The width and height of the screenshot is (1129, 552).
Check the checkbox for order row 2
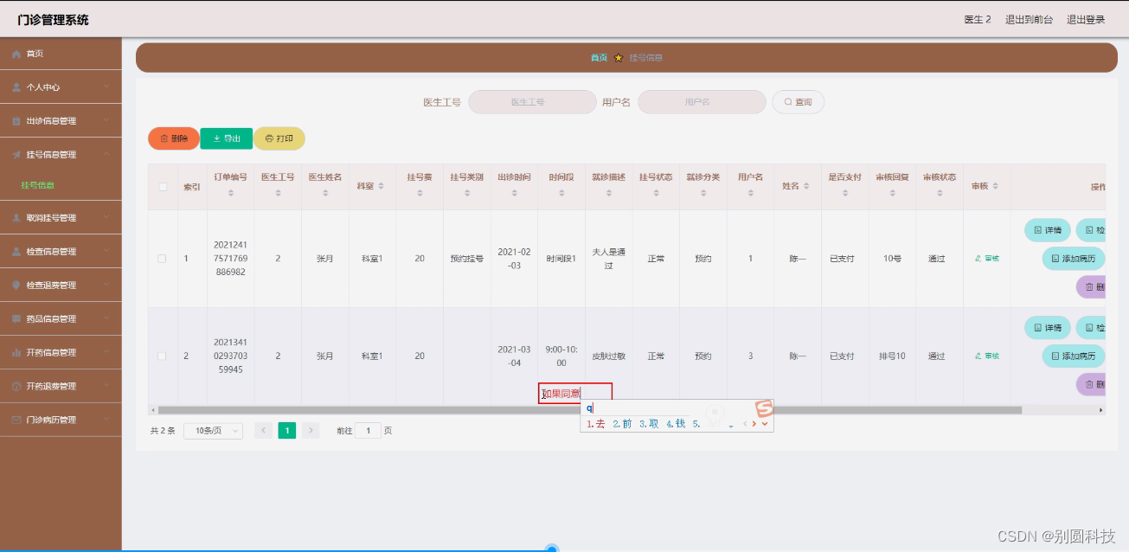tap(162, 356)
